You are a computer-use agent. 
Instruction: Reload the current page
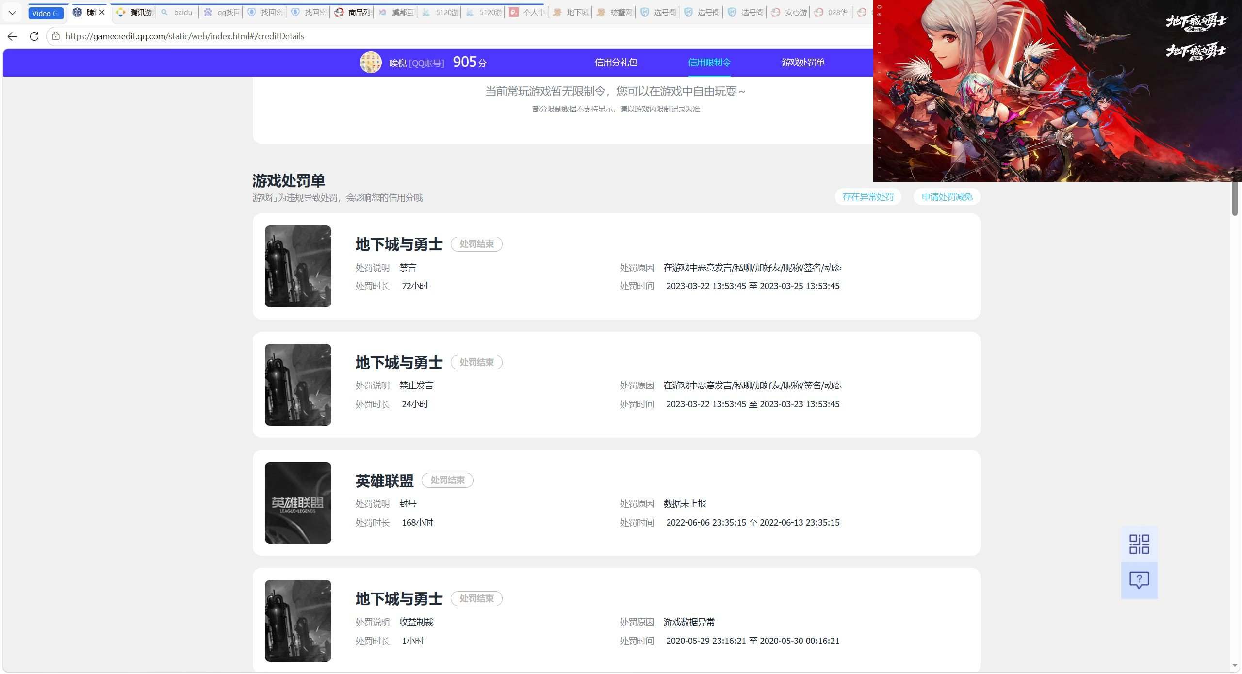pyautogui.click(x=34, y=36)
